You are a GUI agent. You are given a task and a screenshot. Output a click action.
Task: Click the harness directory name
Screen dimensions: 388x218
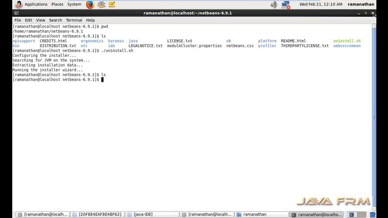(x=116, y=41)
